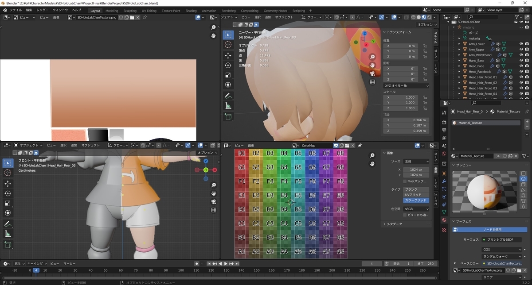Switch to the Geometry Nodes workspace tab

click(275, 11)
